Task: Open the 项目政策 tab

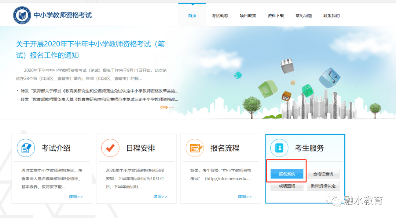Action: [x=248, y=15]
